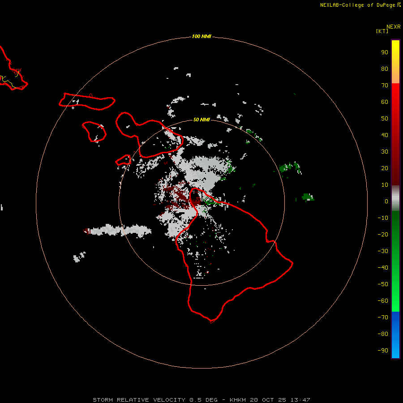
Task: Click the 90 value on the color scale
Action: click(x=385, y=52)
